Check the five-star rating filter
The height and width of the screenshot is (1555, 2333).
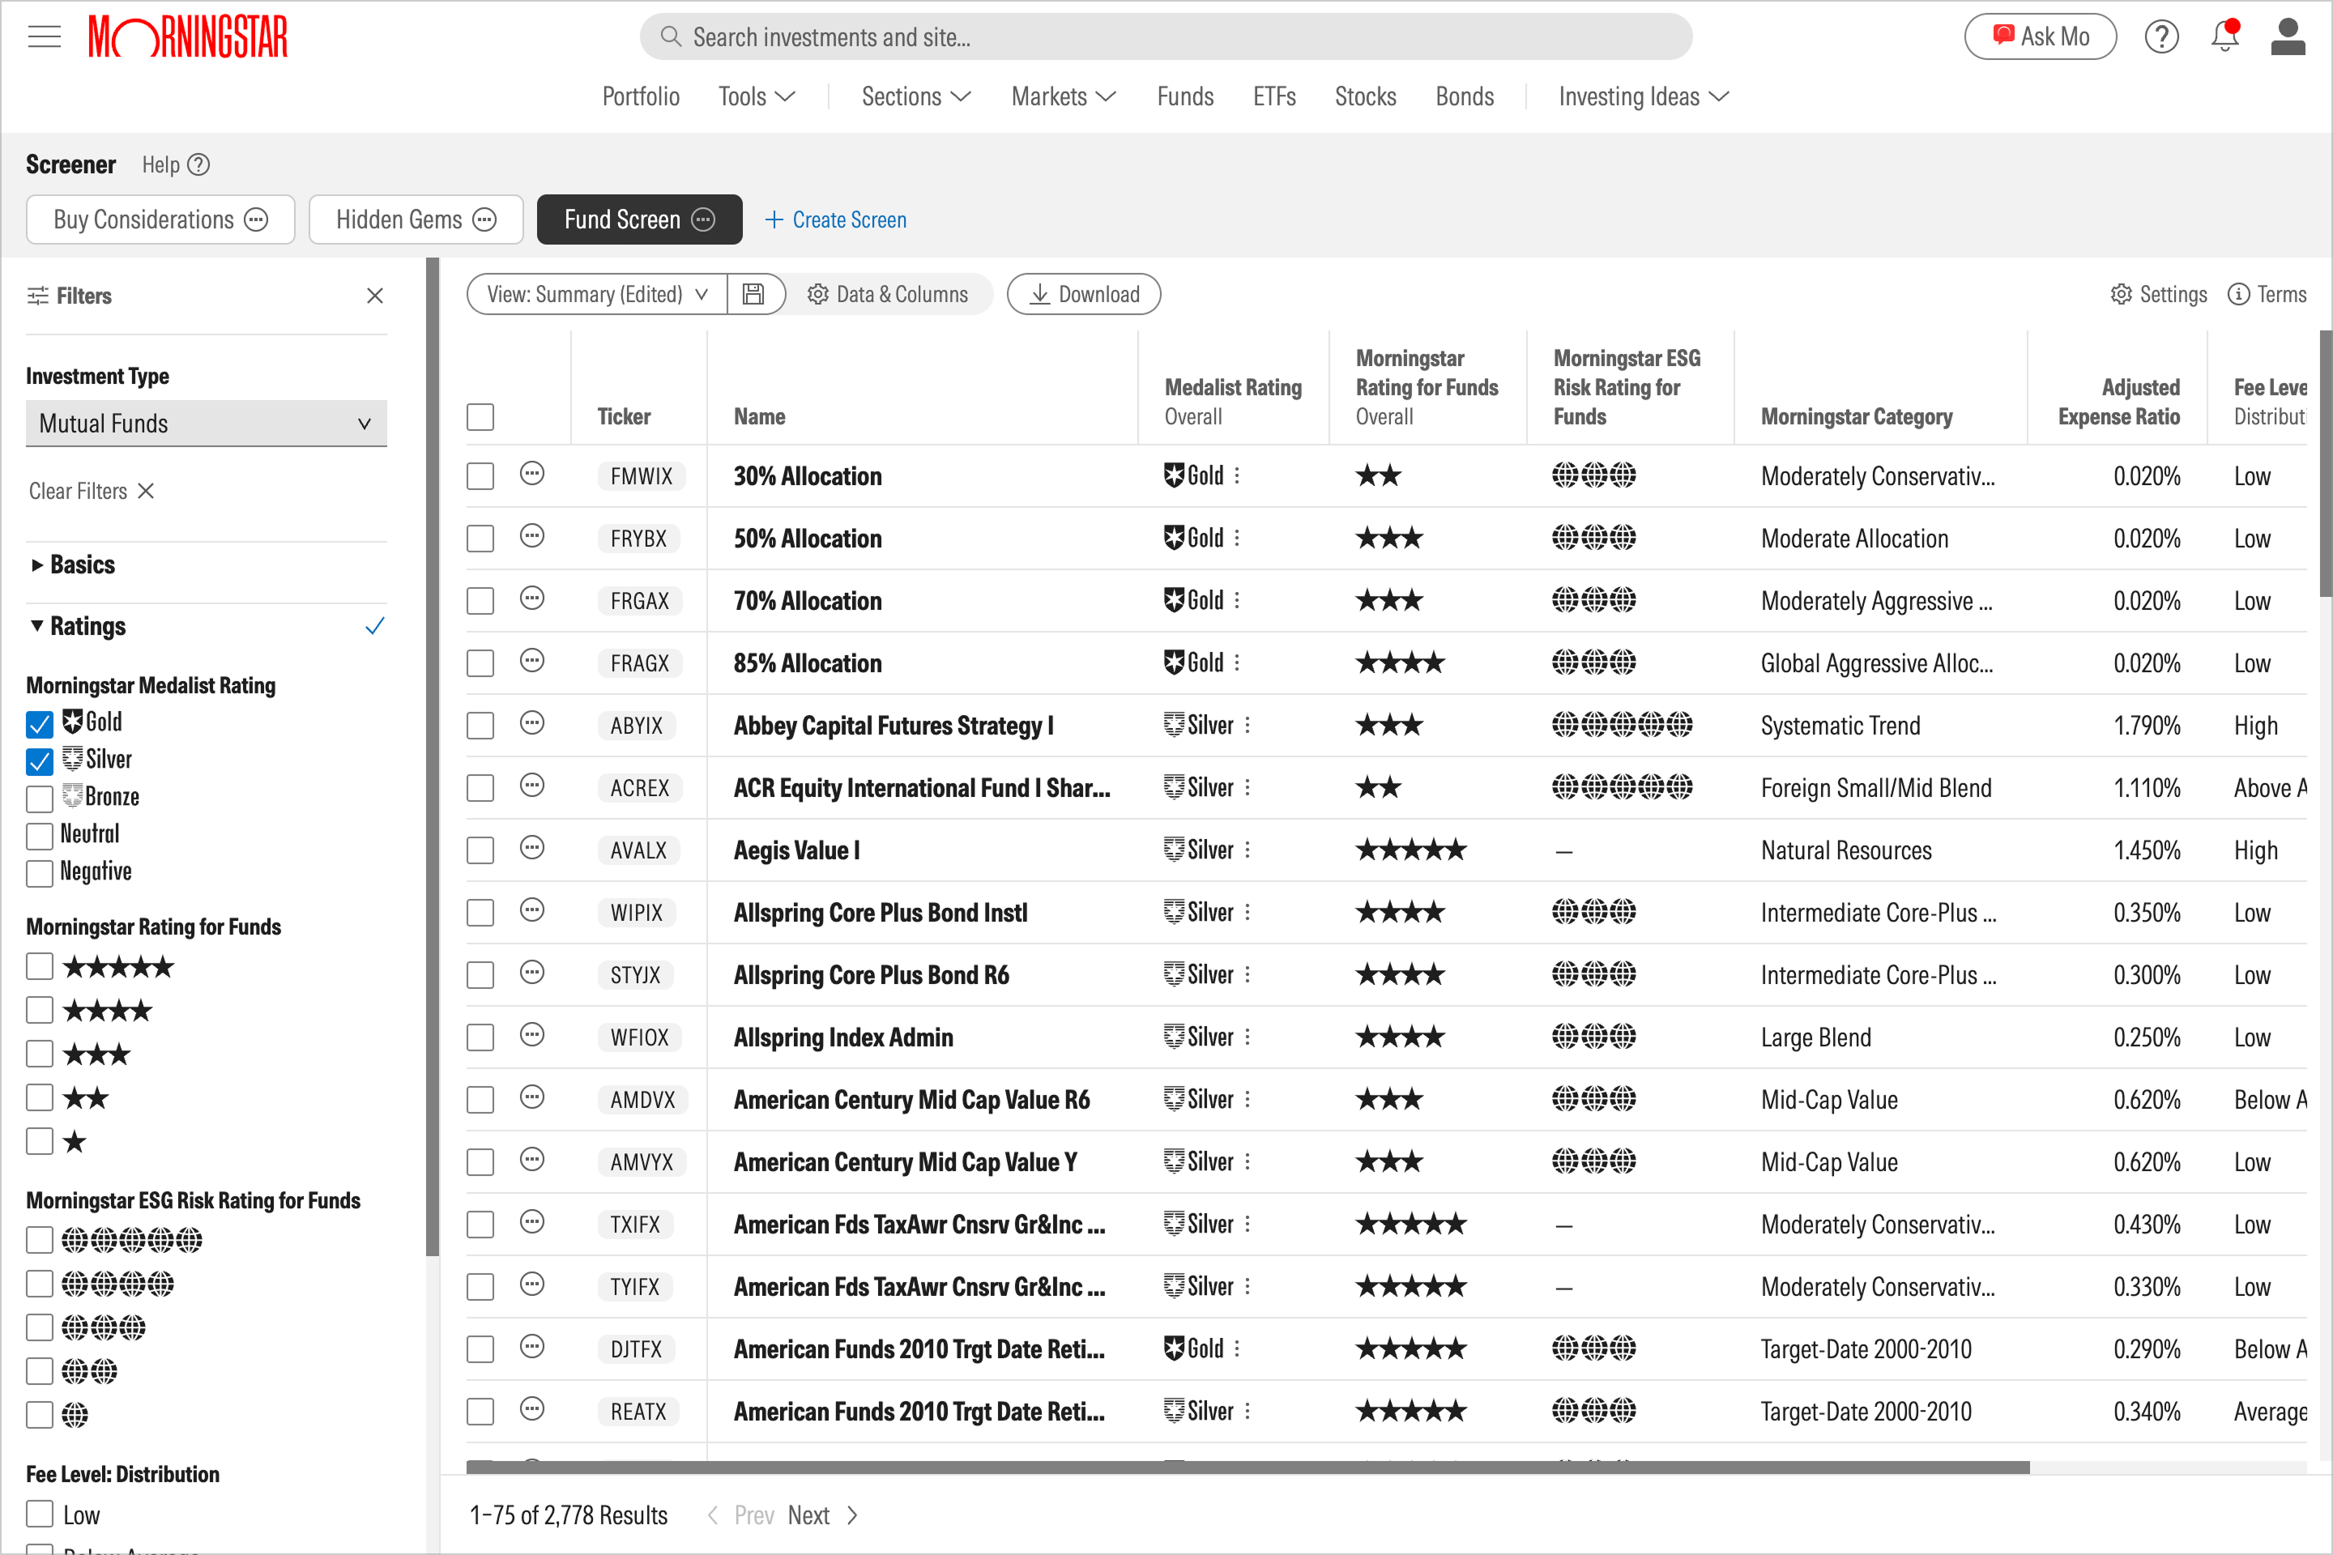click(40, 967)
